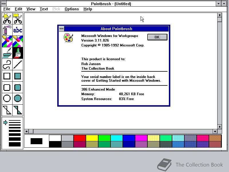229x172 pixels.
Task: Maximize the Paintbrush window
Action: pyautogui.click(x=224, y=4)
